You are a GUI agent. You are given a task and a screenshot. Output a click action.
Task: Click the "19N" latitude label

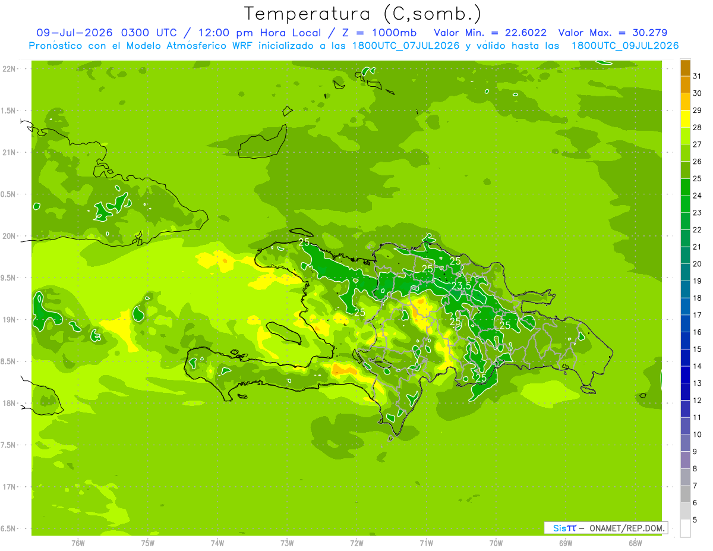[10, 319]
